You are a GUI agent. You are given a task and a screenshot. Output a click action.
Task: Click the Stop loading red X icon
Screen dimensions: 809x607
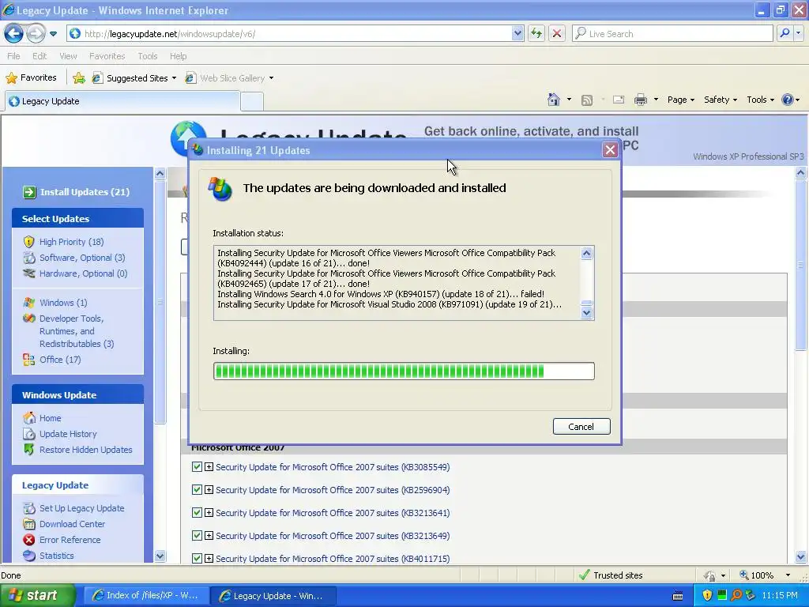point(557,33)
